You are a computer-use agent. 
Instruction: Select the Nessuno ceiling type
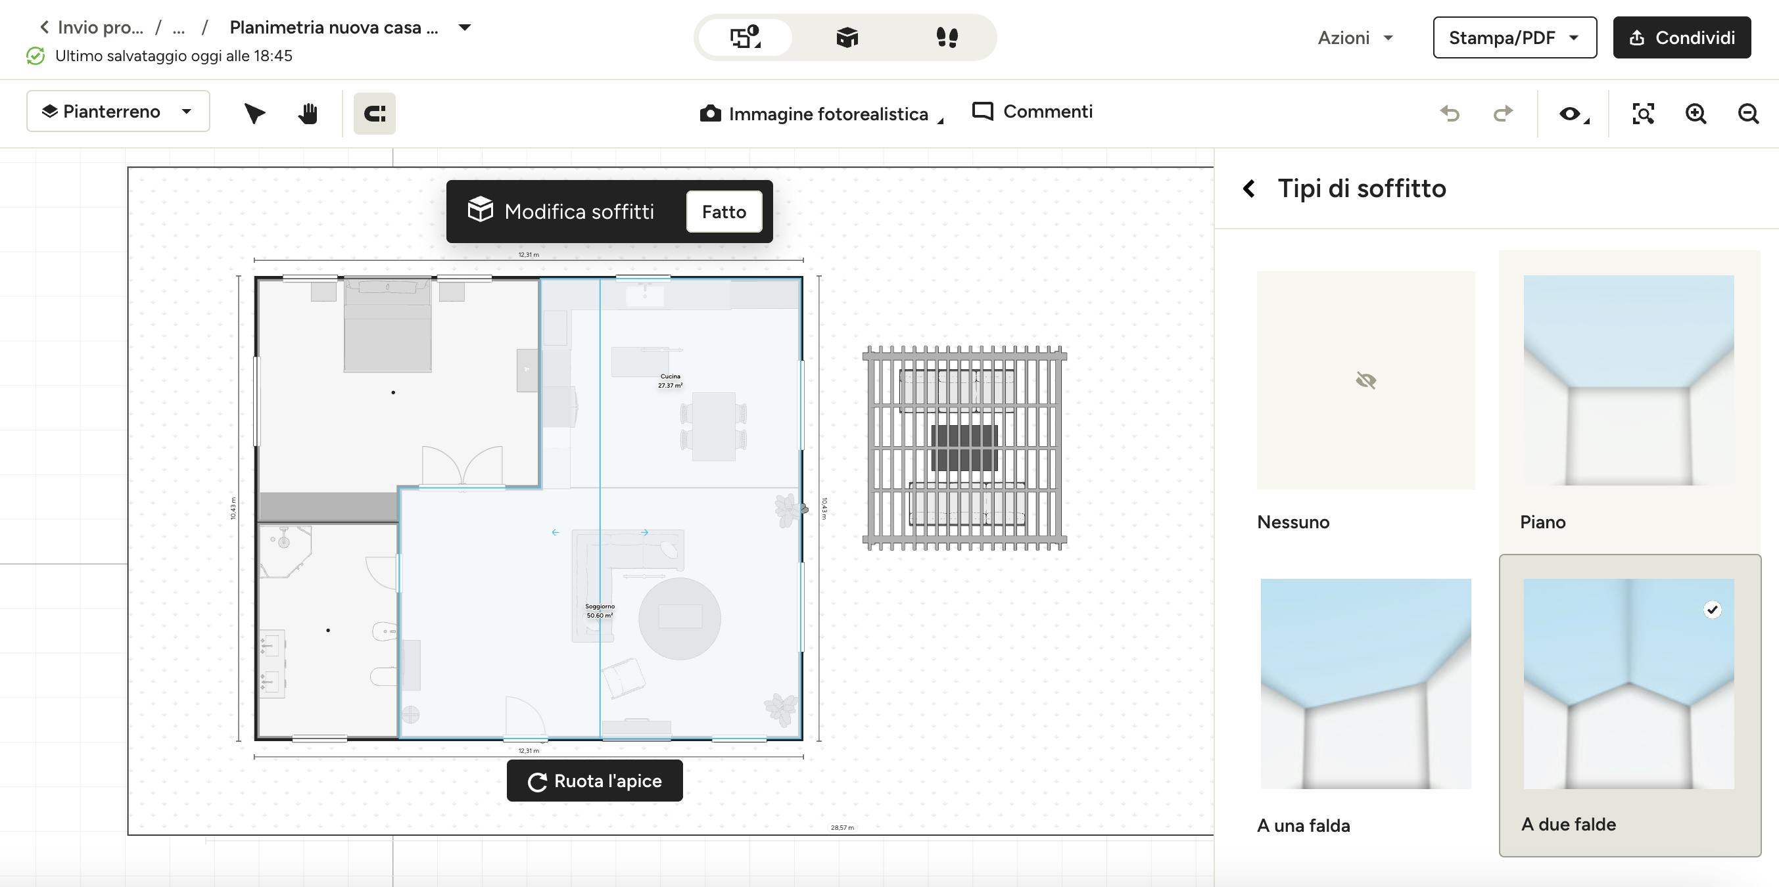pos(1365,401)
